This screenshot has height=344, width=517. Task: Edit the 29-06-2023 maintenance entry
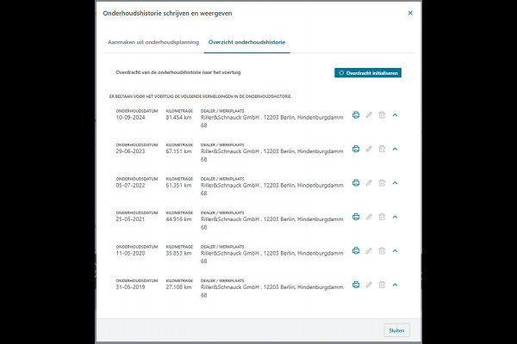[x=369, y=149]
